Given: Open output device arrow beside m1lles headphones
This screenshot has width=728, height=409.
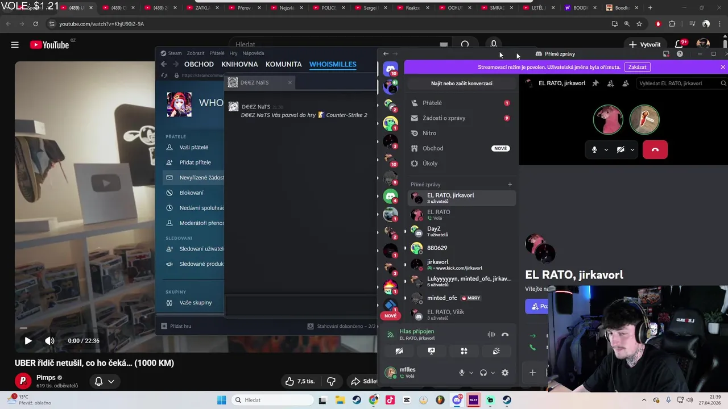Looking at the screenshot, I should pos(493,373).
